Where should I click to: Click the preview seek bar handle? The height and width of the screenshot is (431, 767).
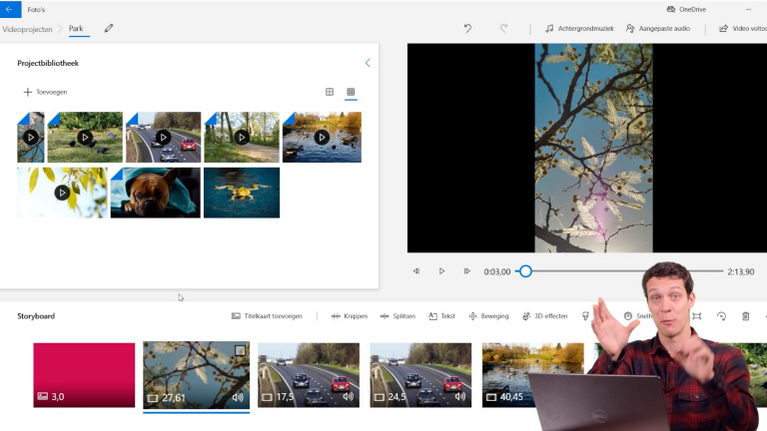(525, 271)
